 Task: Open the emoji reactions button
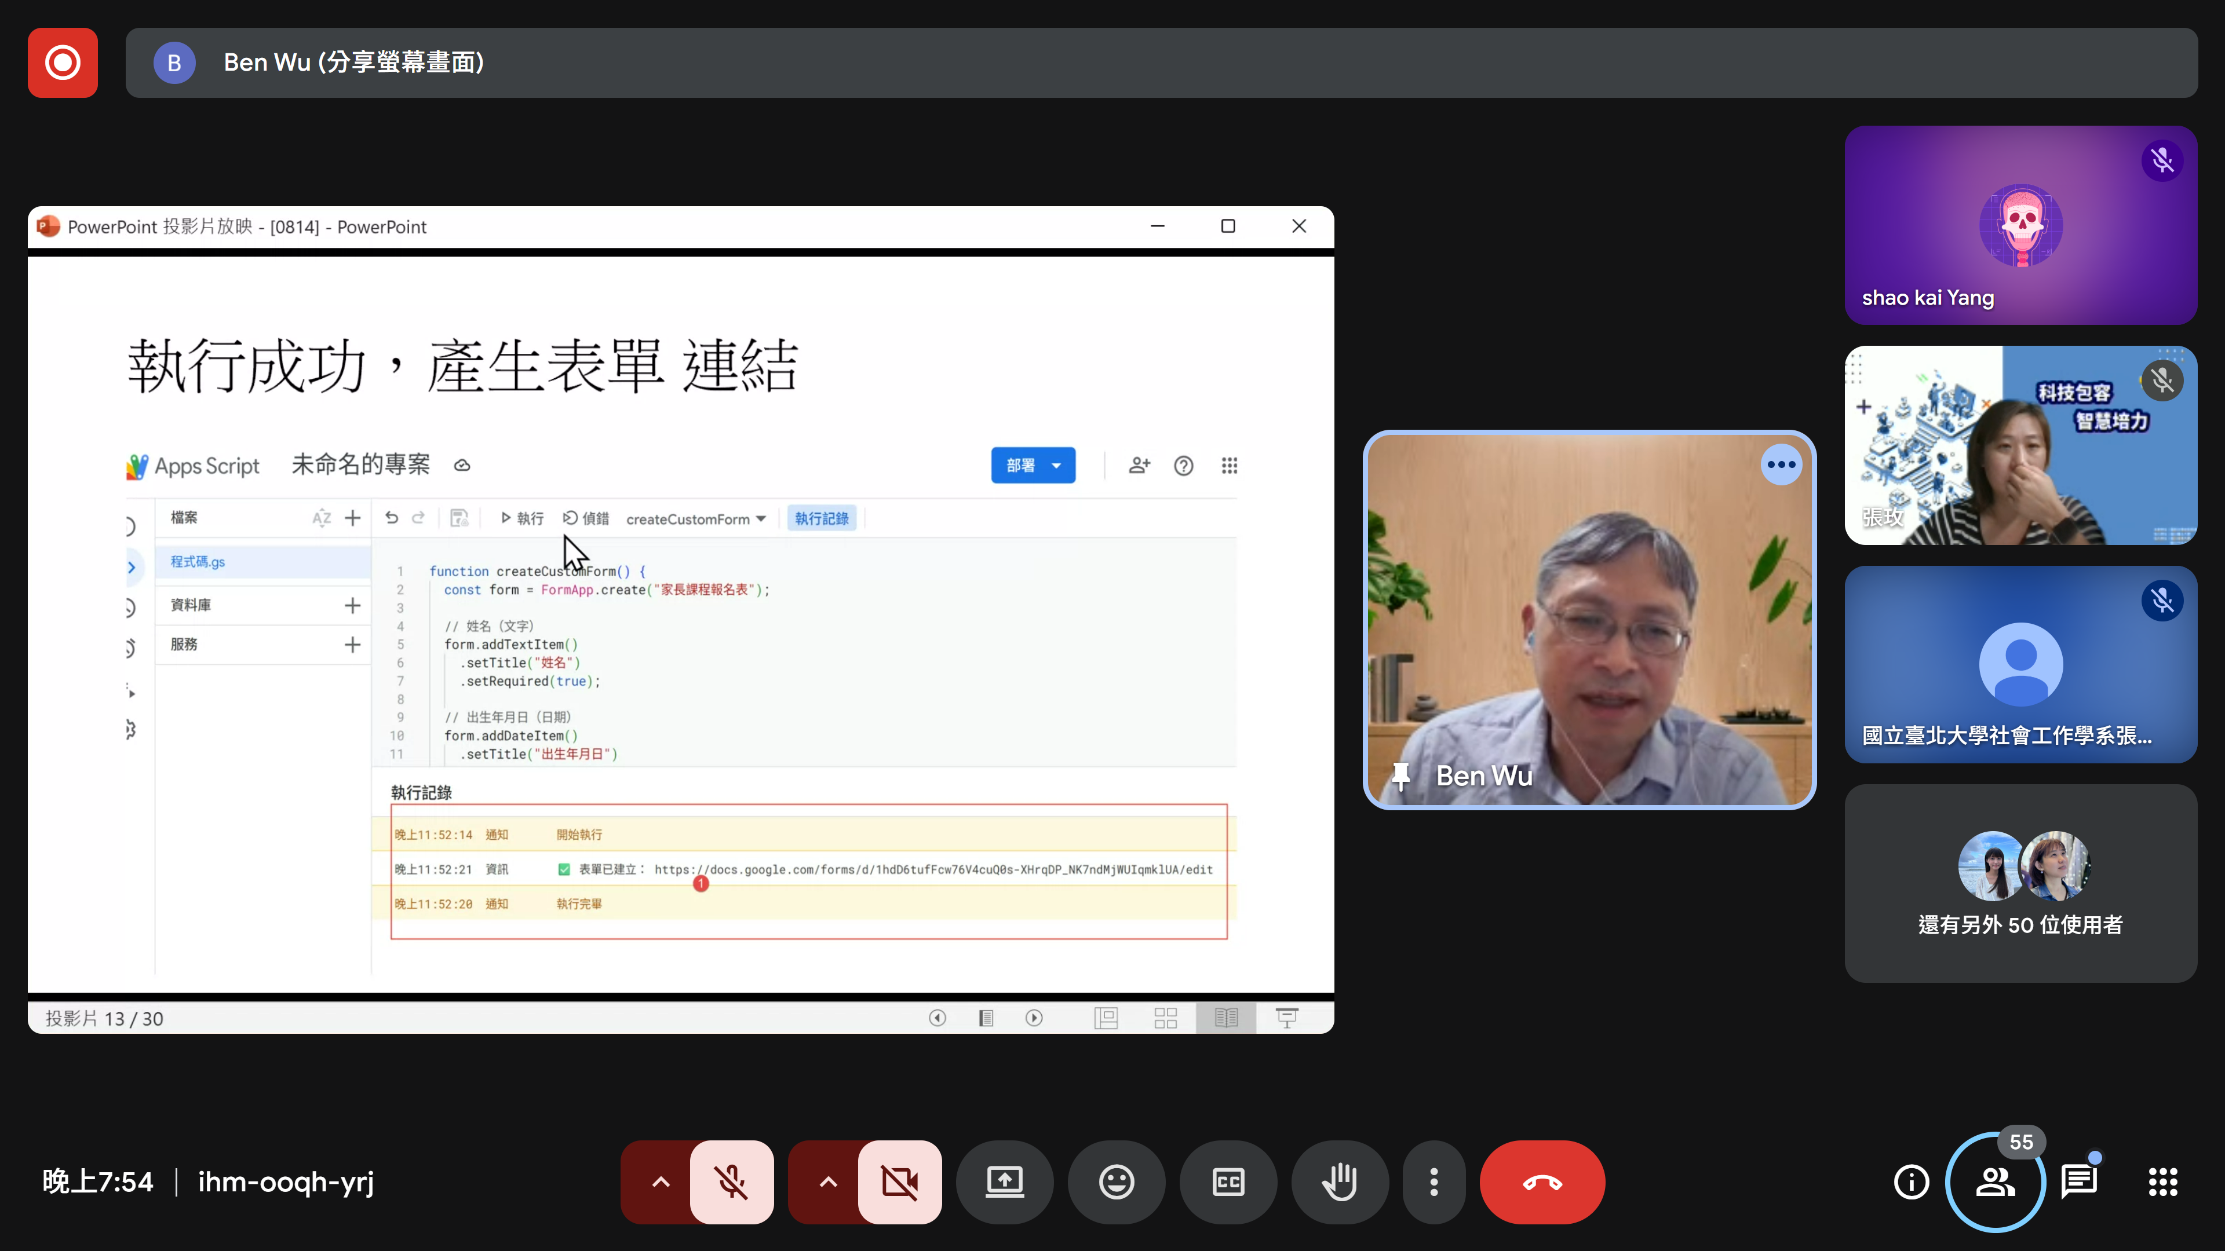1116,1182
